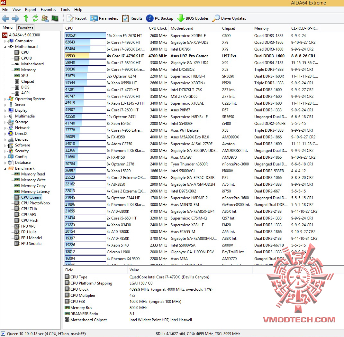Screen dimensions: 344x337
Task: Collapse the Benchmark tree node
Action: [5, 169]
